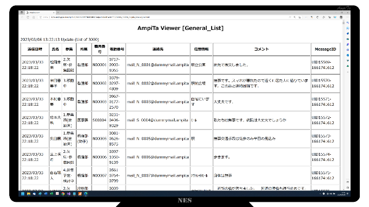Launch File Explorer from the taskbar
The image size is (369, 207).
point(28,194)
